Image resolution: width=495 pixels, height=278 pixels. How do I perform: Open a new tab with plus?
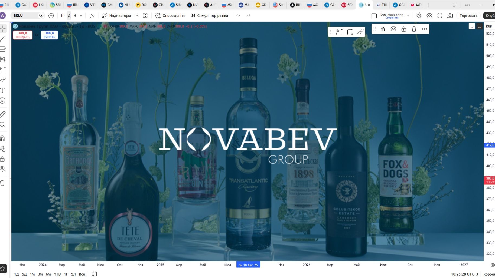coord(429,5)
